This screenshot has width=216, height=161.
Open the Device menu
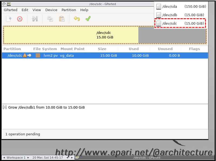(x=51, y=10)
